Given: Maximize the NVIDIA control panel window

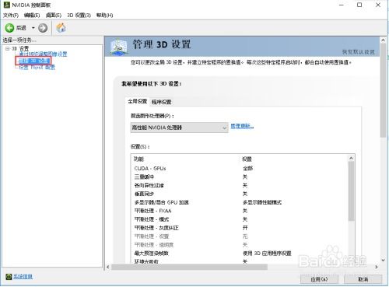Looking at the screenshot, I should (x=359, y=5).
